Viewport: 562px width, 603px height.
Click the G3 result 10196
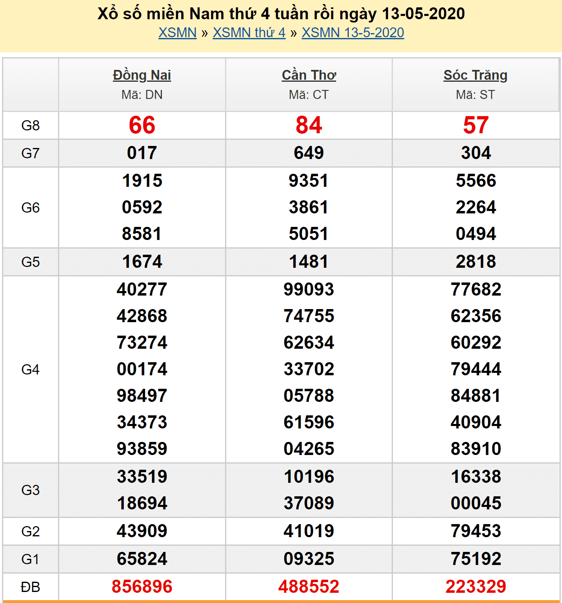tap(309, 477)
